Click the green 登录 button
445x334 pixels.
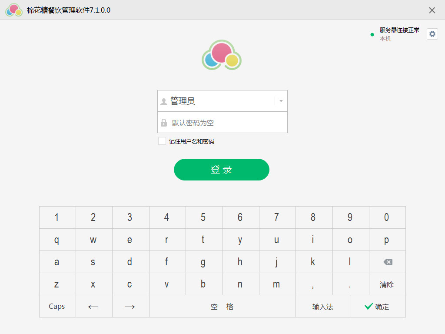pyautogui.click(x=222, y=170)
